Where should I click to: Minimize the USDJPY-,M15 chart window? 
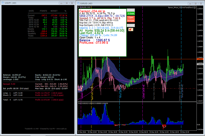pos(61,3)
